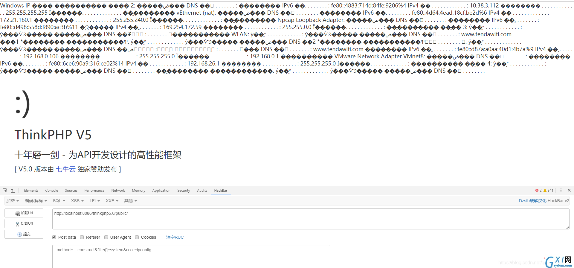Click the red error count indicator
The width and height of the screenshot is (574, 268).
(x=538, y=190)
